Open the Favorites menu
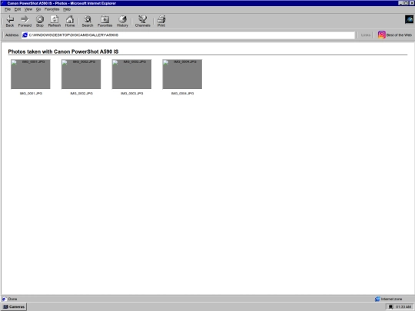This screenshot has width=415, height=311. click(52, 9)
